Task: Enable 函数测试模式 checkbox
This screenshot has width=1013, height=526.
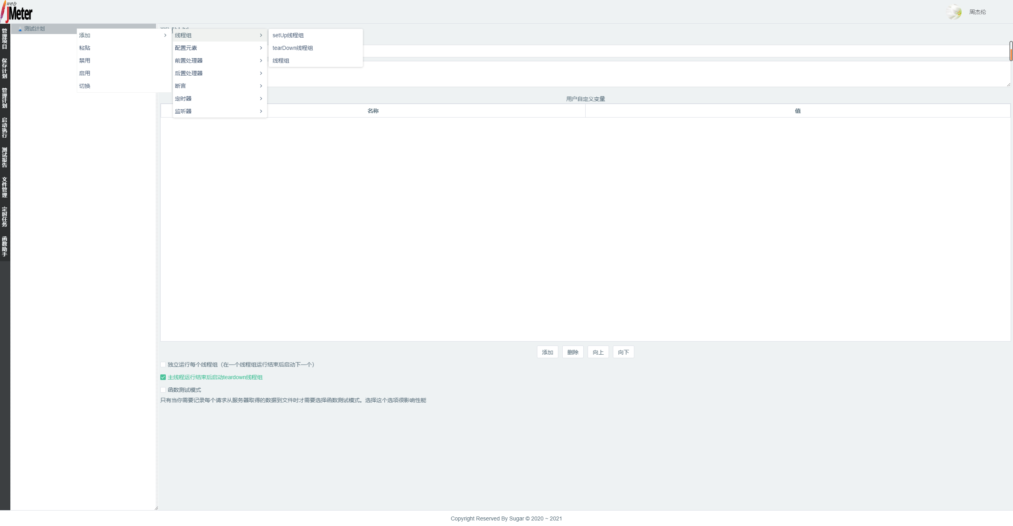Action: (163, 390)
